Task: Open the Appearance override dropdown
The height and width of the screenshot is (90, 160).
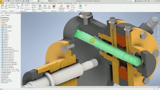Action: (x=43, y=1)
